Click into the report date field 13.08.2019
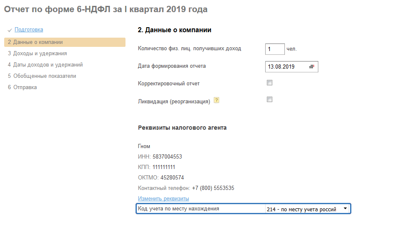 (x=287, y=67)
